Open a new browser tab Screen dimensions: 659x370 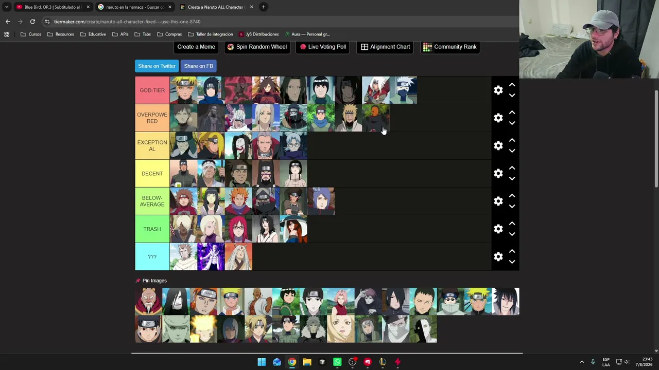click(x=263, y=7)
